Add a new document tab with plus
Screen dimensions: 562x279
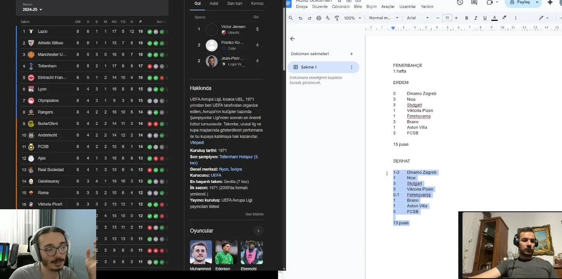[x=351, y=54]
